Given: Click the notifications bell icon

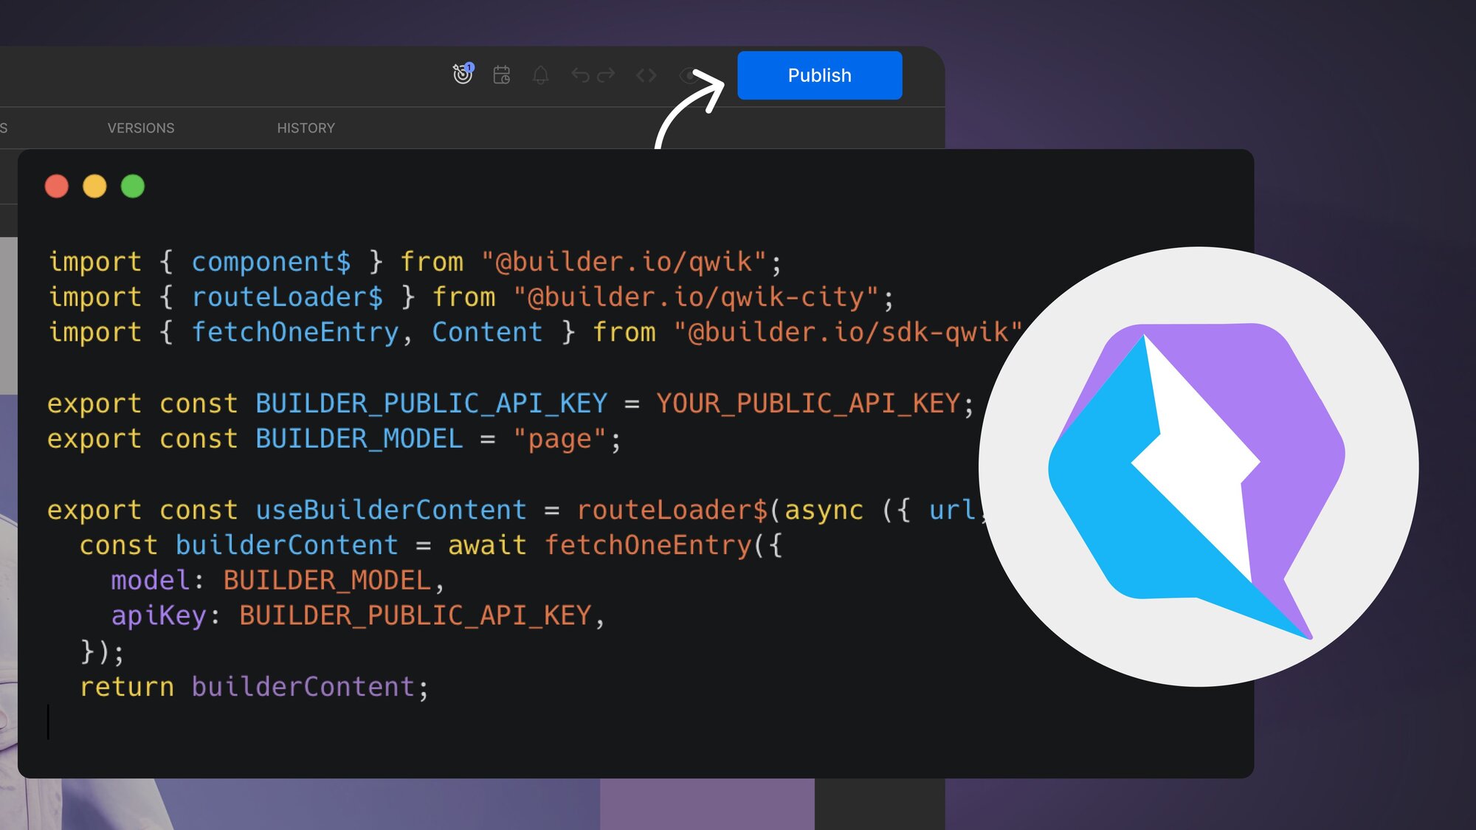Looking at the screenshot, I should (x=541, y=75).
